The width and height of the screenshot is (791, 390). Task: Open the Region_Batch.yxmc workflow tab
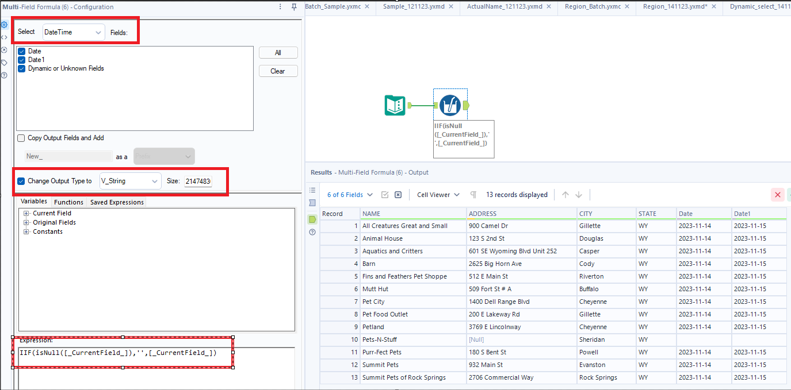tap(593, 7)
